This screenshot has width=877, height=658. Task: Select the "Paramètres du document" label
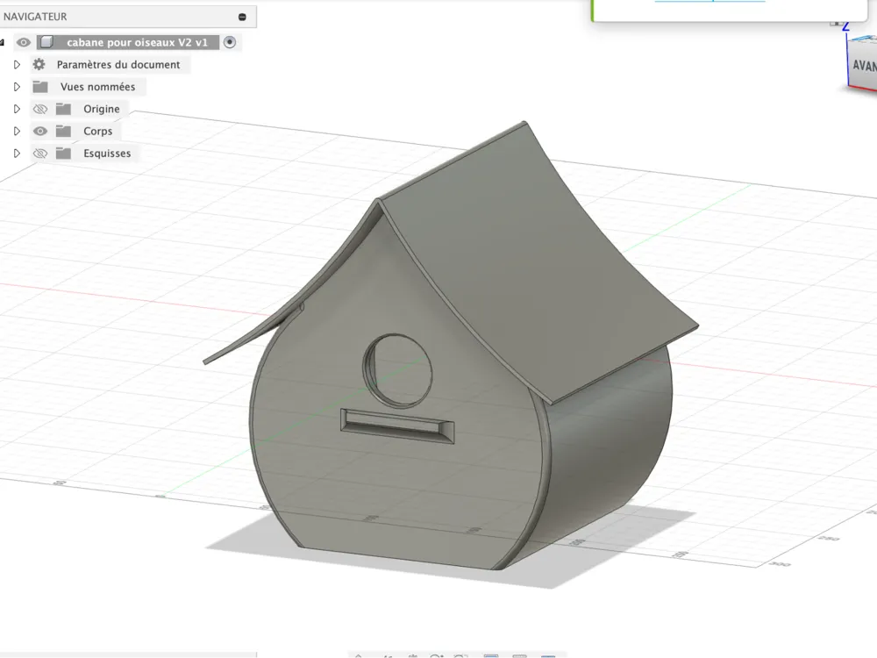118,65
